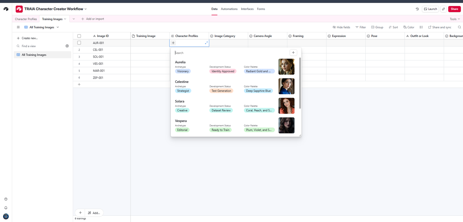Open the Camera Angle column header

[267, 36]
